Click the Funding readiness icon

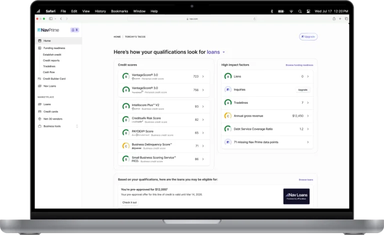(x=39, y=48)
